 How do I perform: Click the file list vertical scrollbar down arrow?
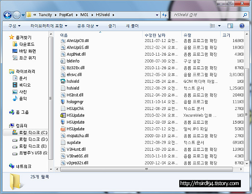(247, 164)
